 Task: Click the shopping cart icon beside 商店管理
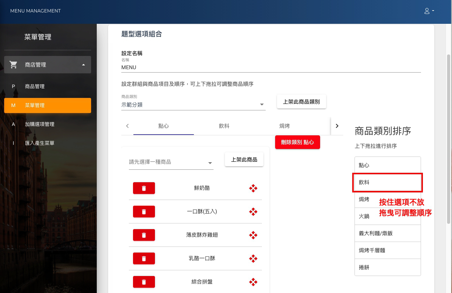click(13, 65)
